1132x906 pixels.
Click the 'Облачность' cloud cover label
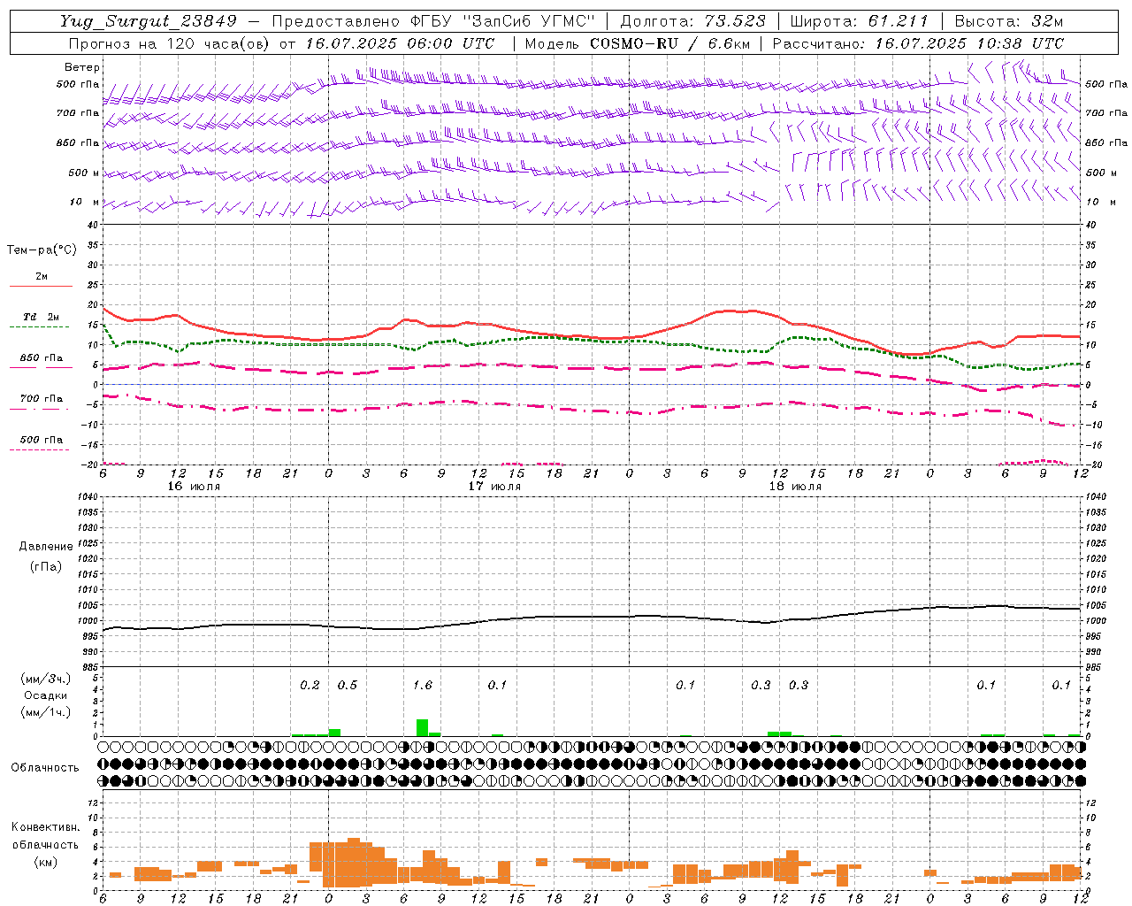pyautogui.click(x=45, y=768)
